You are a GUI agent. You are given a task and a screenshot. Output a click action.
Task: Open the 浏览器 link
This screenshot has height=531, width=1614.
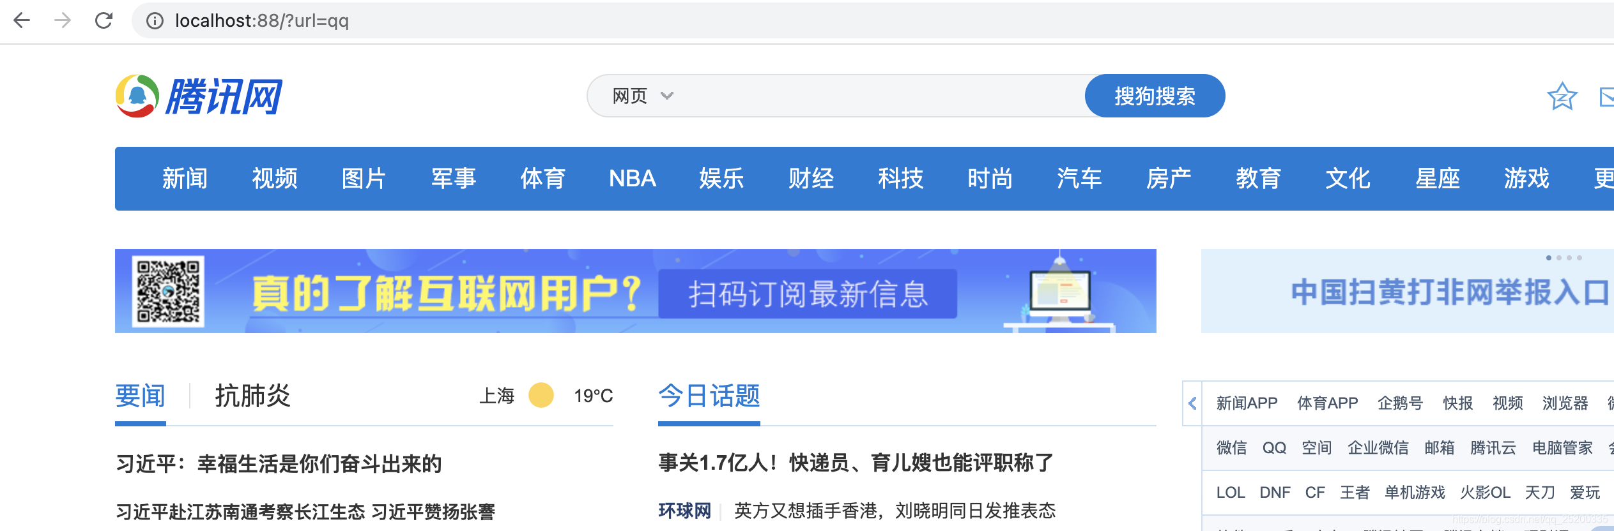click(x=1565, y=403)
